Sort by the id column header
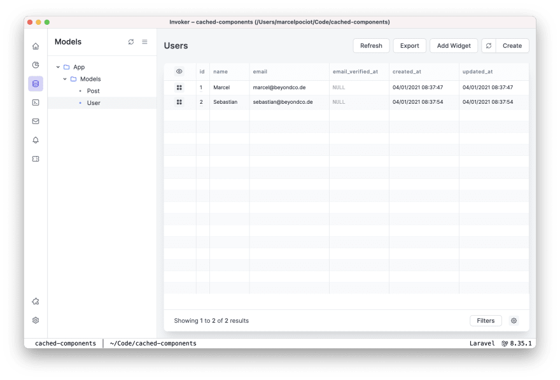This screenshot has height=380, width=560. point(202,71)
